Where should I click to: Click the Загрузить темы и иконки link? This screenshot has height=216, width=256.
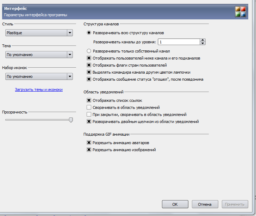click(39, 90)
